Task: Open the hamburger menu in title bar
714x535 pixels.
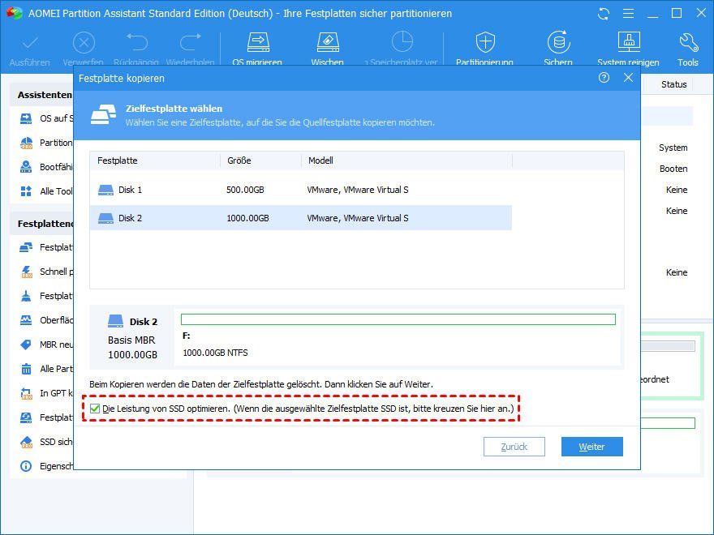Action: pos(628,14)
